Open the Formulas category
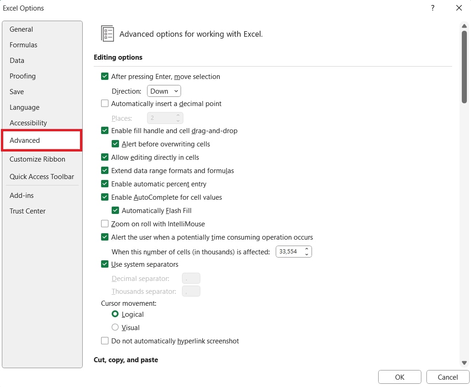This screenshot has width=471, height=387. tap(42, 45)
